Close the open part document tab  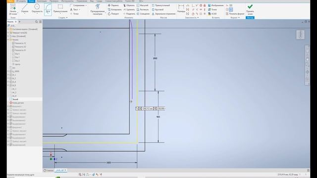(65, 170)
